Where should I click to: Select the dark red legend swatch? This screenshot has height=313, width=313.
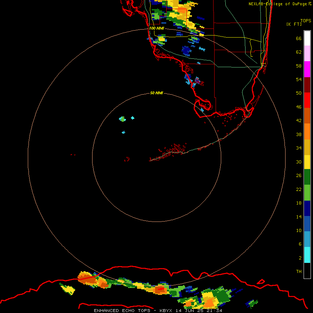pos(307,85)
